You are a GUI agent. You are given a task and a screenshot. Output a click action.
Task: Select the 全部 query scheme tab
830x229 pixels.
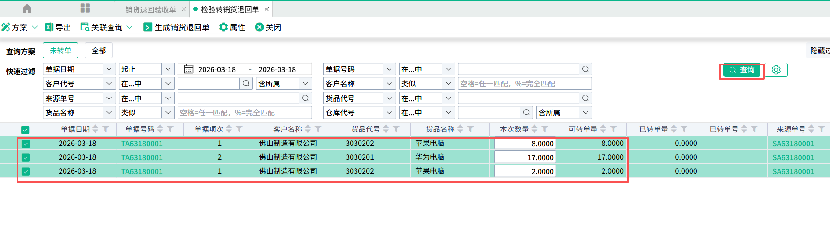99,51
